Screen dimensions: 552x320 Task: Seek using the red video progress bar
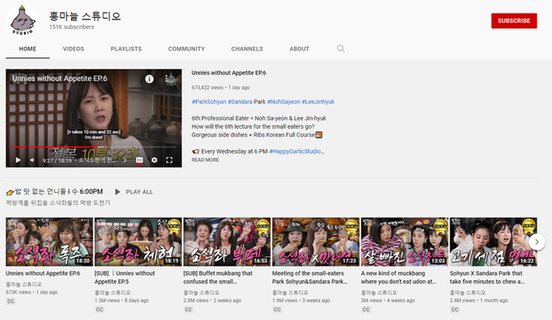coord(93,147)
